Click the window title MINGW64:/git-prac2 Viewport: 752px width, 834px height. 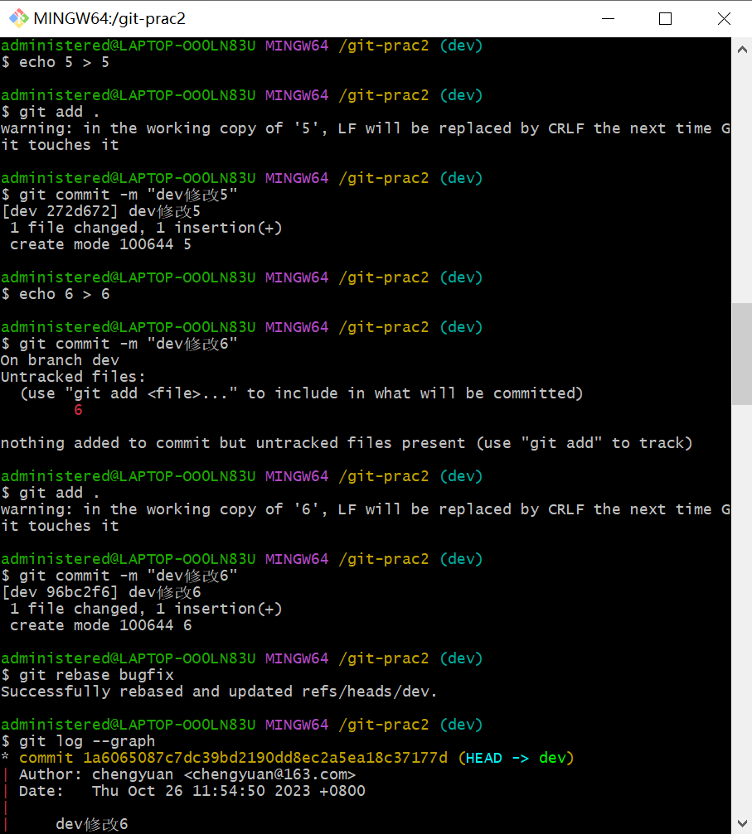[x=109, y=18]
